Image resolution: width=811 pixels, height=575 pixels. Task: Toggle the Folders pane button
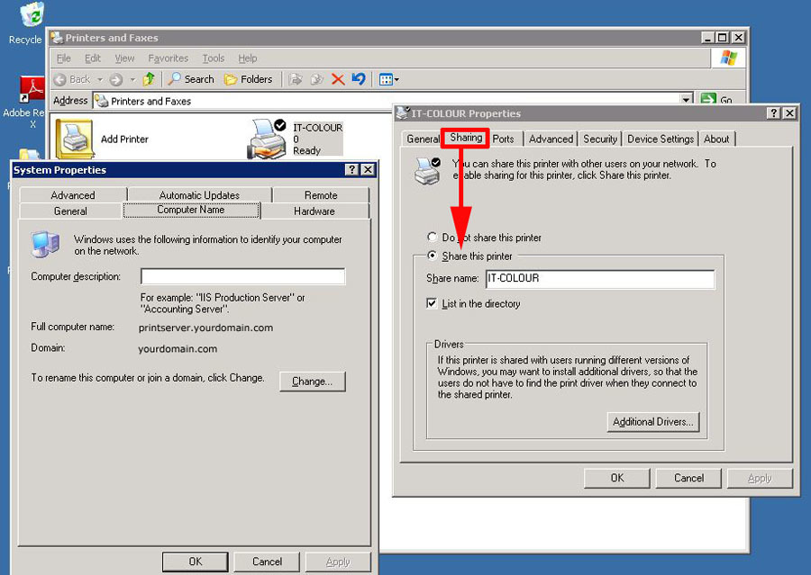coord(249,79)
